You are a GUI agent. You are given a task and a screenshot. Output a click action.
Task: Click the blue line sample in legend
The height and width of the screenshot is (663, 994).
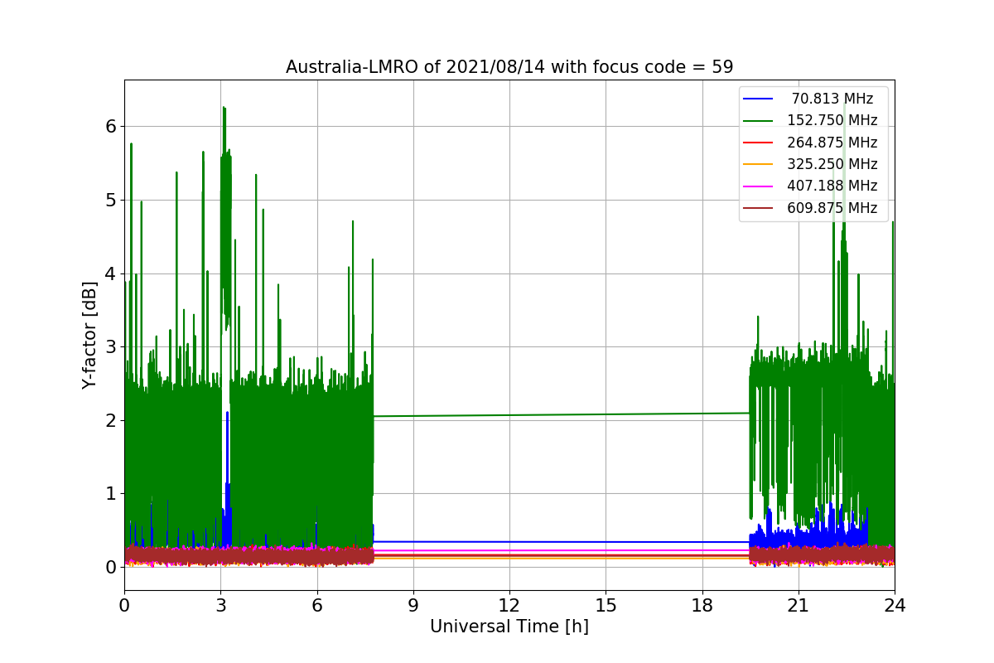(x=759, y=99)
